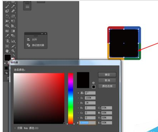Select the Column Graph tool

pos(13,41)
